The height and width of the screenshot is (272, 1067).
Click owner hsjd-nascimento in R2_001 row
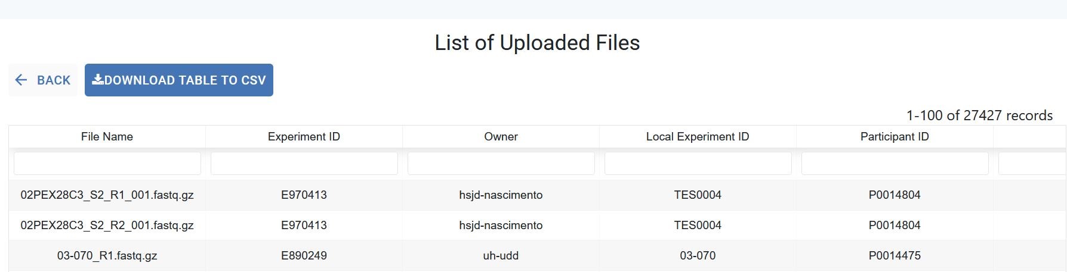point(501,226)
